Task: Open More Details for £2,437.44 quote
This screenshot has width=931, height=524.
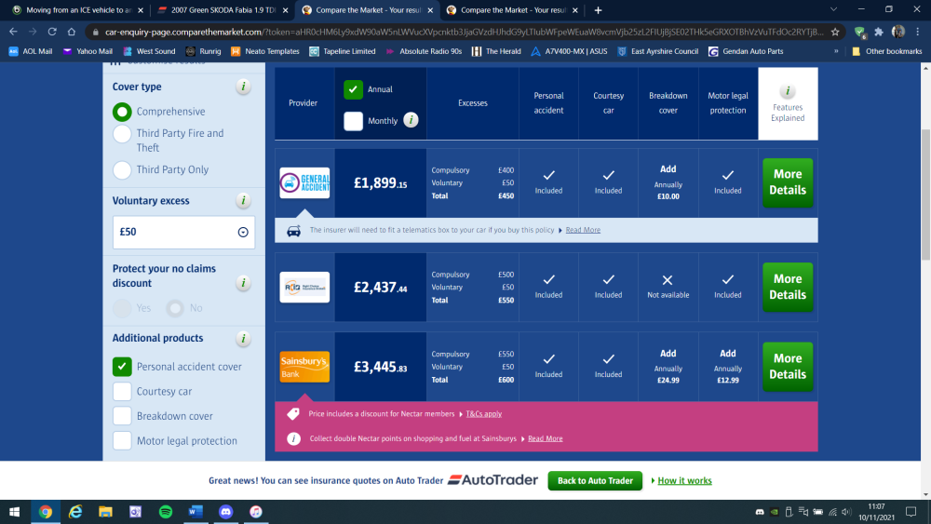Action: tap(788, 288)
